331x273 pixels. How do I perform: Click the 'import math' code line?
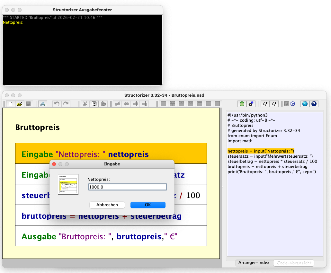click(x=240, y=141)
